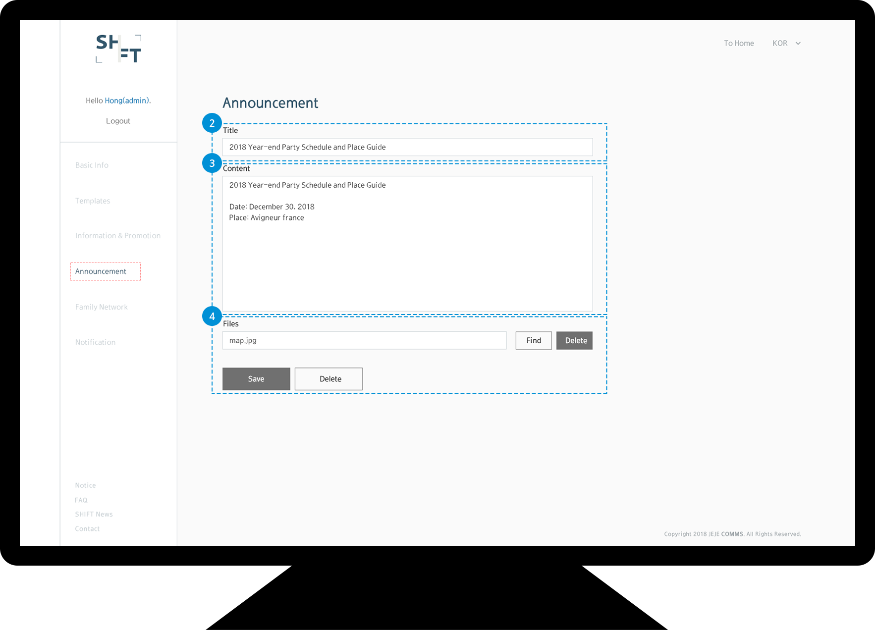The image size is (875, 630).
Task: Click into the Content text area
Action: point(407,244)
